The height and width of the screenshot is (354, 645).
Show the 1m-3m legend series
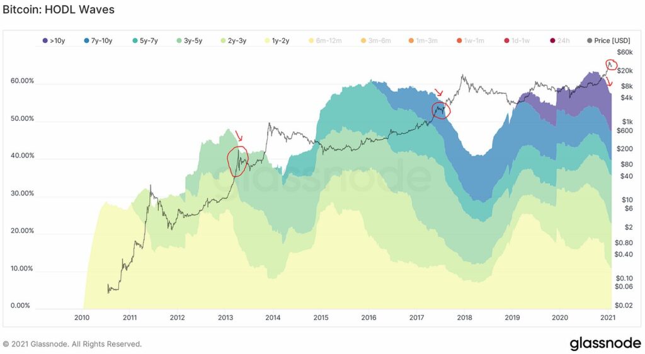(423, 41)
